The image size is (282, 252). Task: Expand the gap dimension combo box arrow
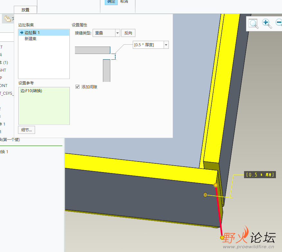[165, 45]
